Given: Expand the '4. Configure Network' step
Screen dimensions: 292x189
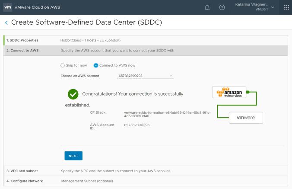Looking at the screenshot, I should tap(24, 181).
